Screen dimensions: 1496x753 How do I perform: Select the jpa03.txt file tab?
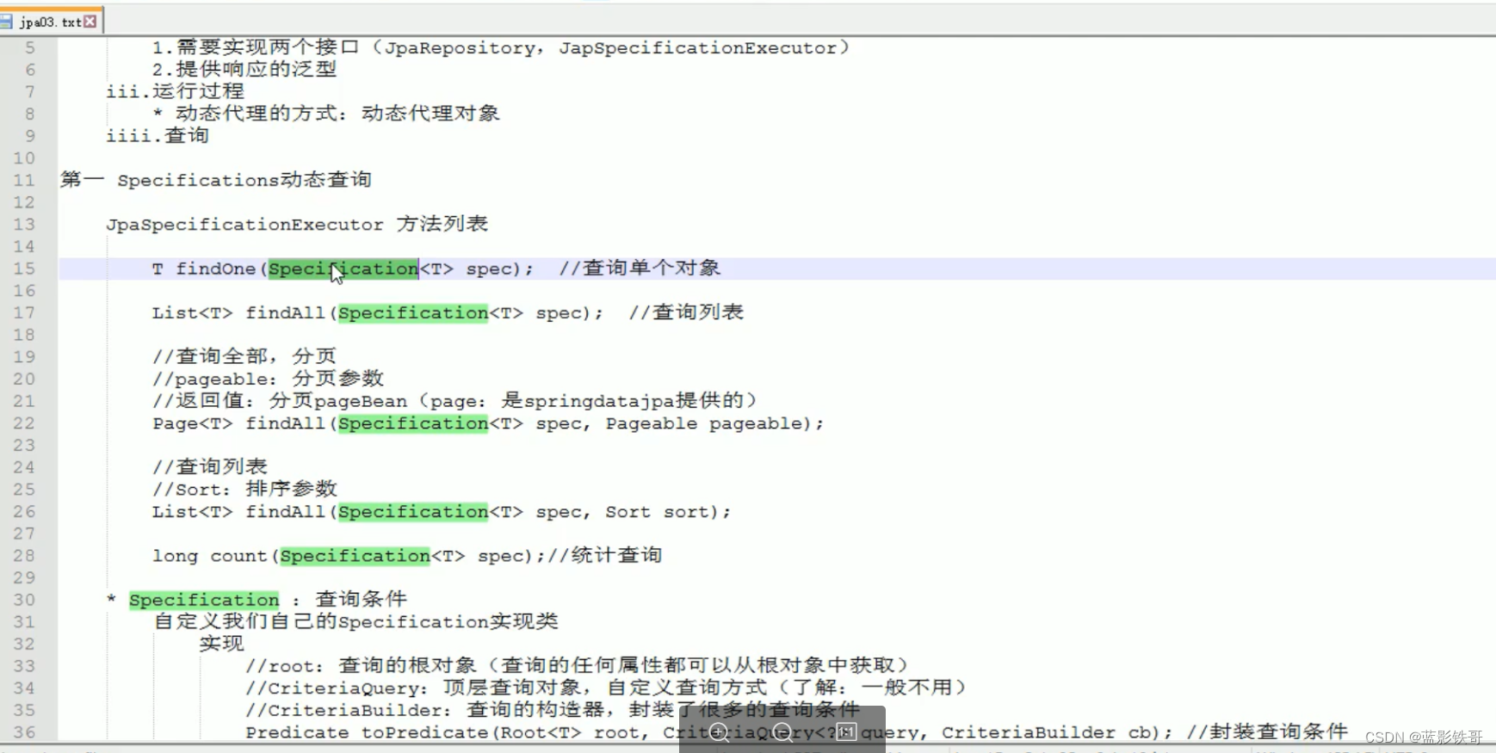[x=52, y=21]
